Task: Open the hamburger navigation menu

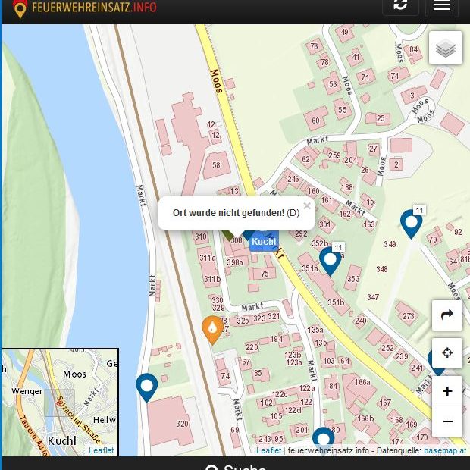Action: [441, 5]
